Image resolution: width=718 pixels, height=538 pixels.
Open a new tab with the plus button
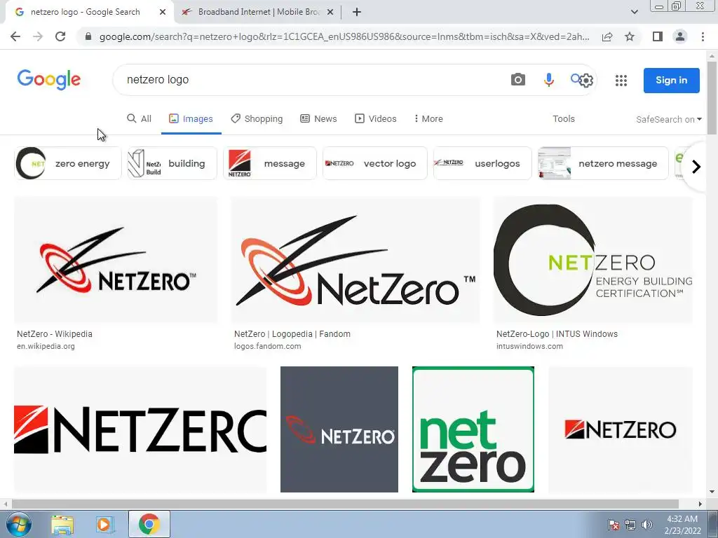357,13
